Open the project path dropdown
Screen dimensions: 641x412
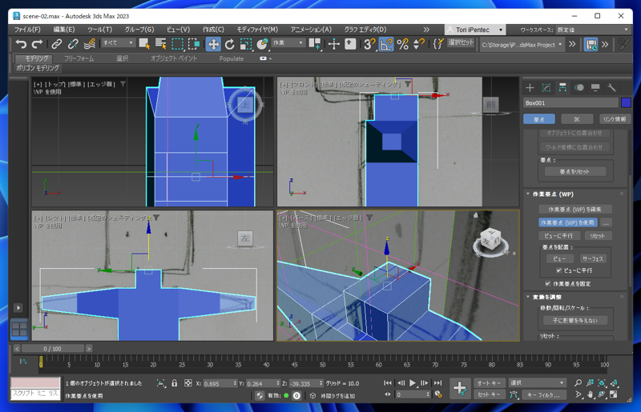pos(522,45)
